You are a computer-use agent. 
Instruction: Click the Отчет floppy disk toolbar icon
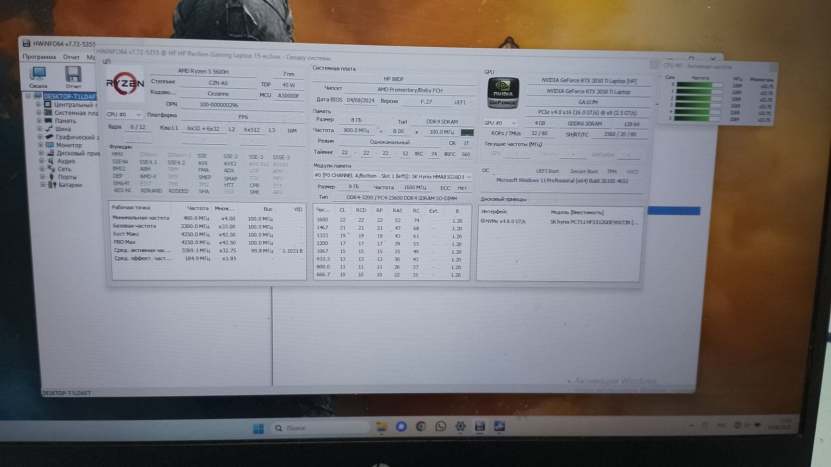click(x=73, y=75)
